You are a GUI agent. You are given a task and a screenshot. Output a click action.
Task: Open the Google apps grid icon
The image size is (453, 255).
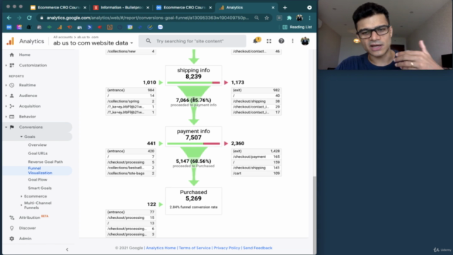(x=269, y=41)
